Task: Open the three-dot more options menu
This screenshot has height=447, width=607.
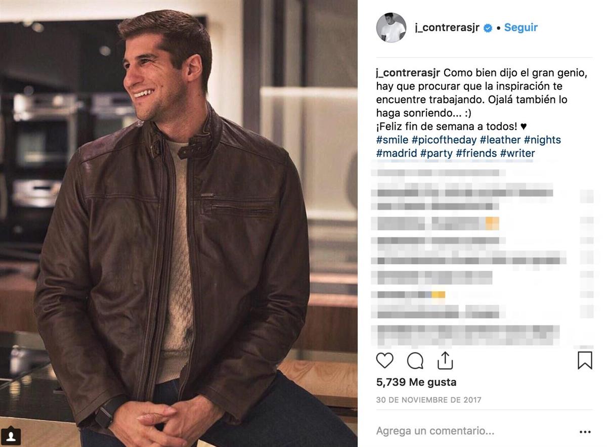Action: 585,432
